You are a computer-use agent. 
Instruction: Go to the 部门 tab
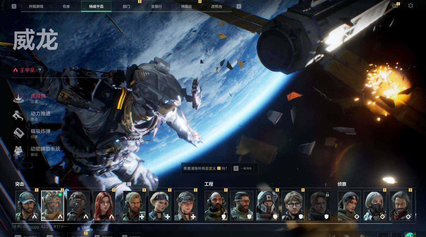[126, 6]
